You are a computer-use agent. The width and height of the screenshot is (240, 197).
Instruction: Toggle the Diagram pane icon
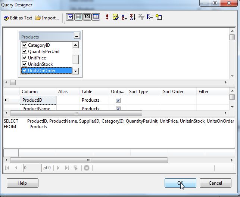pyautogui.click(x=70, y=17)
